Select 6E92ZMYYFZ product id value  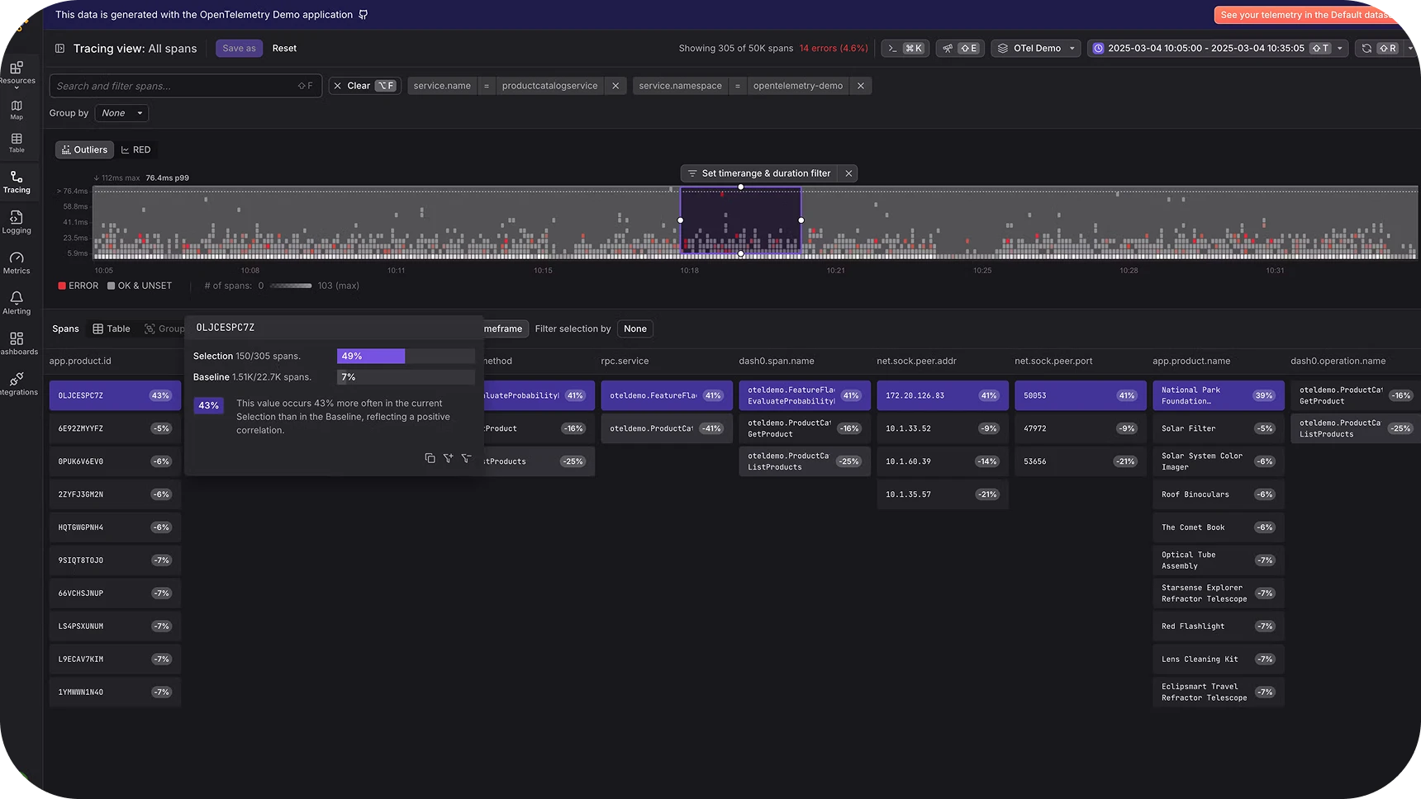pos(115,428)
